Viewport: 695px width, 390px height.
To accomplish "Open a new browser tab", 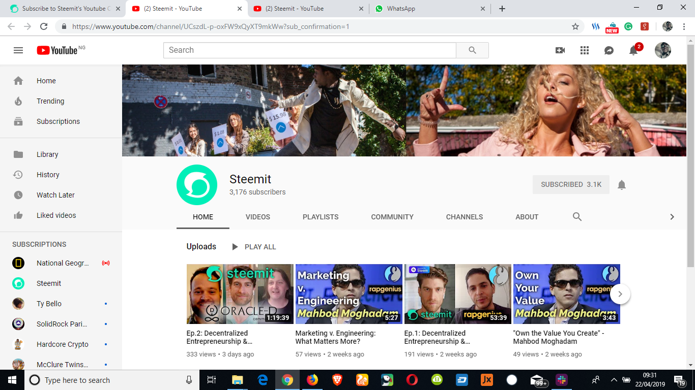I will coord(502,9).
